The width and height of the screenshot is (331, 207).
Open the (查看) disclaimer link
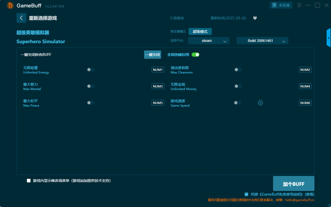point(310,194)
